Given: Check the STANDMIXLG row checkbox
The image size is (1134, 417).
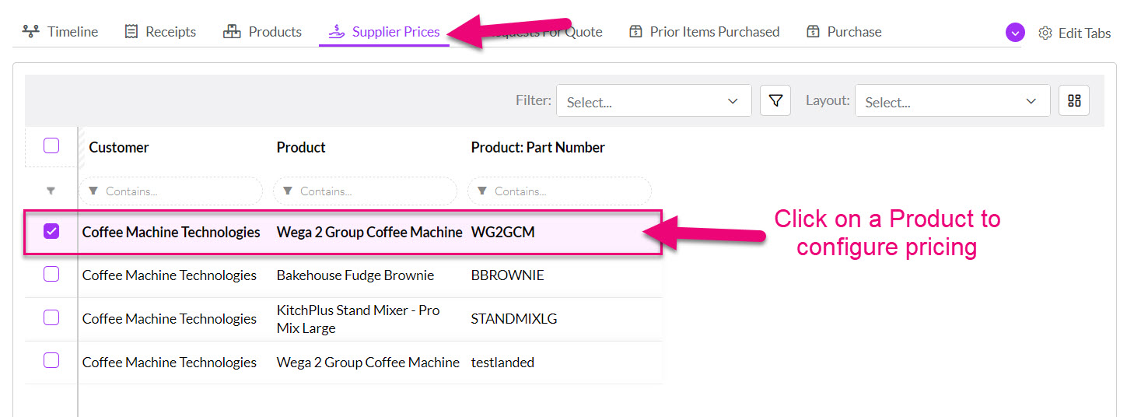Looking at the screenshot, I should (x=51, y=317).
